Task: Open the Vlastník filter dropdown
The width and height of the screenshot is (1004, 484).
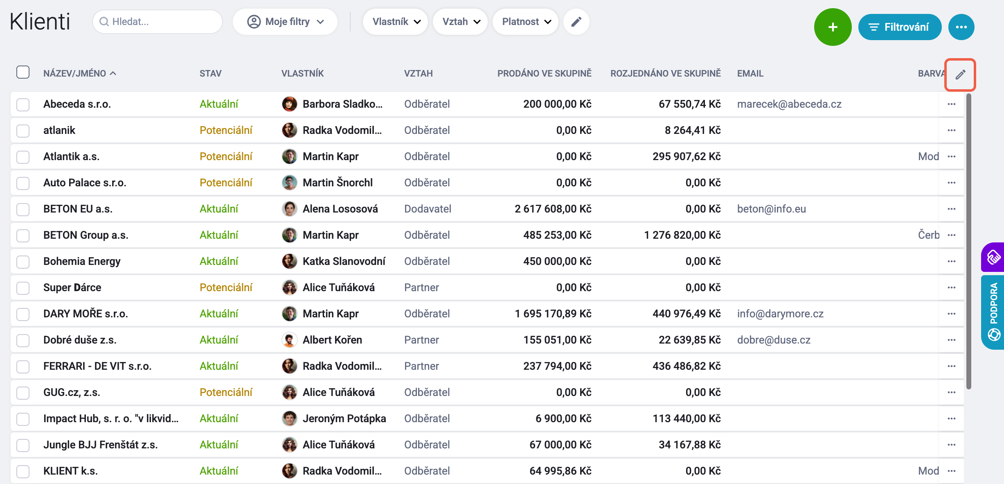Action: (395, 22)
